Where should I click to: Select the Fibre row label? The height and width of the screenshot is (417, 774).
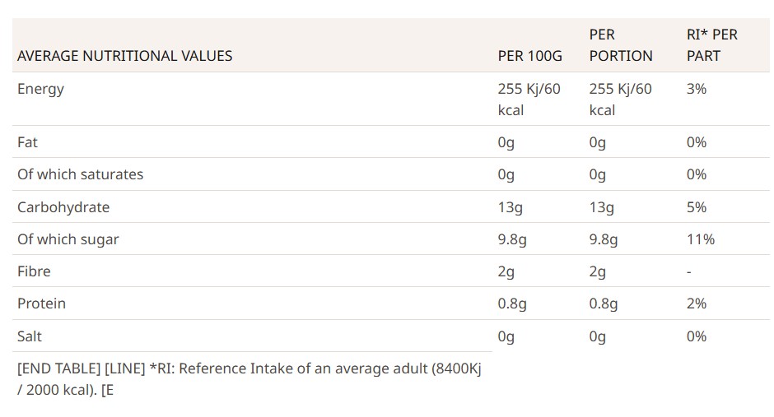[x=34, y=271]
